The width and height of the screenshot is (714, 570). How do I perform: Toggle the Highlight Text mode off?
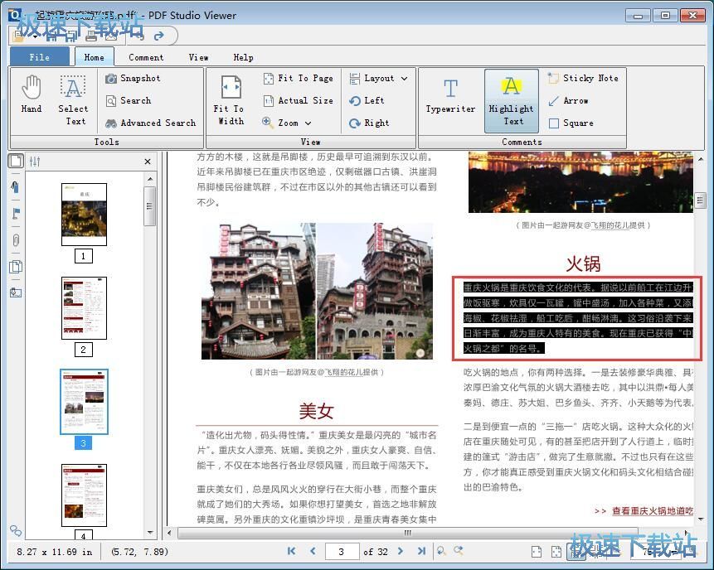click(x=511, y=100)
